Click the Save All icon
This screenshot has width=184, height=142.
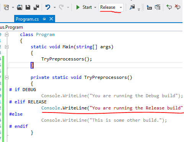coord(36,7)
